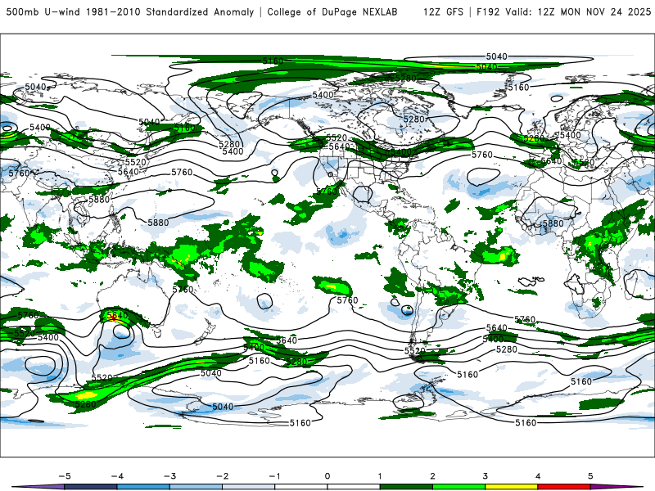Click the yellow segment between 3 and 4
655x491 pixels.
point(512,487)
